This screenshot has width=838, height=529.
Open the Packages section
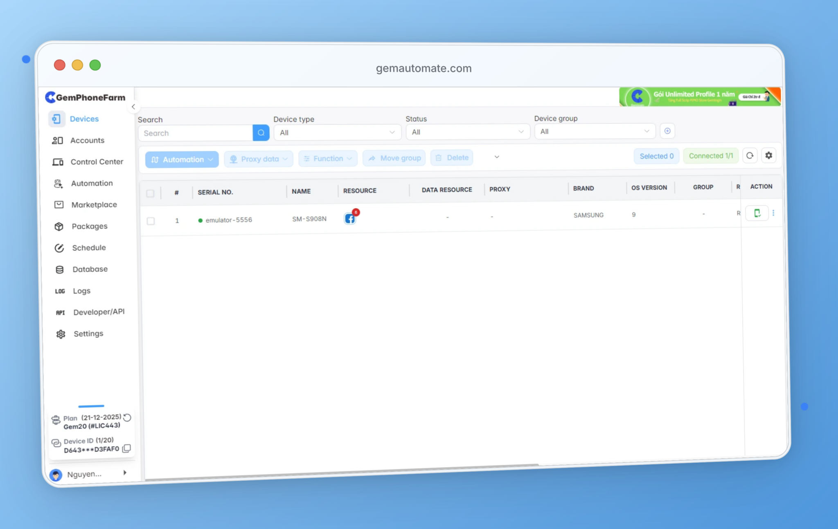90,226
